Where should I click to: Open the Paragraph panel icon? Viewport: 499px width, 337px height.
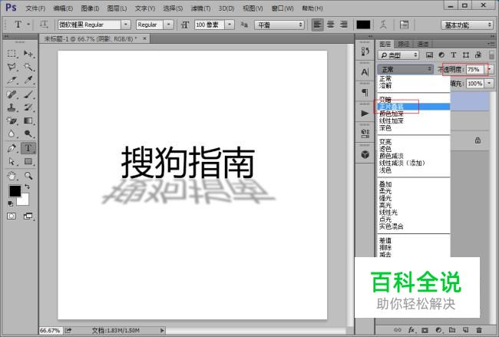pyautogui.click(x=365, y=93)
